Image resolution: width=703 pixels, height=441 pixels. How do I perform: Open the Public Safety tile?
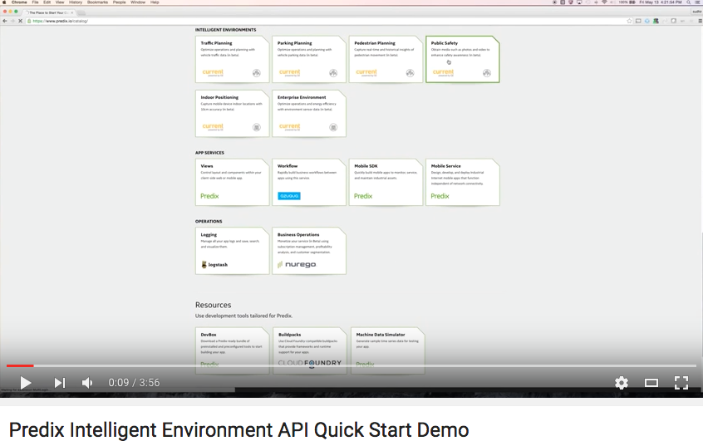point(462,59)
